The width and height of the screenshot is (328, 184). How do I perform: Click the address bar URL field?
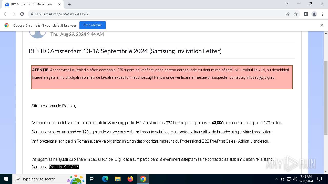click(x=159, y=14)
